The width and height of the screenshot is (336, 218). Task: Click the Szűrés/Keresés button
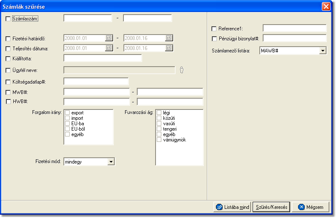(271, 207)
